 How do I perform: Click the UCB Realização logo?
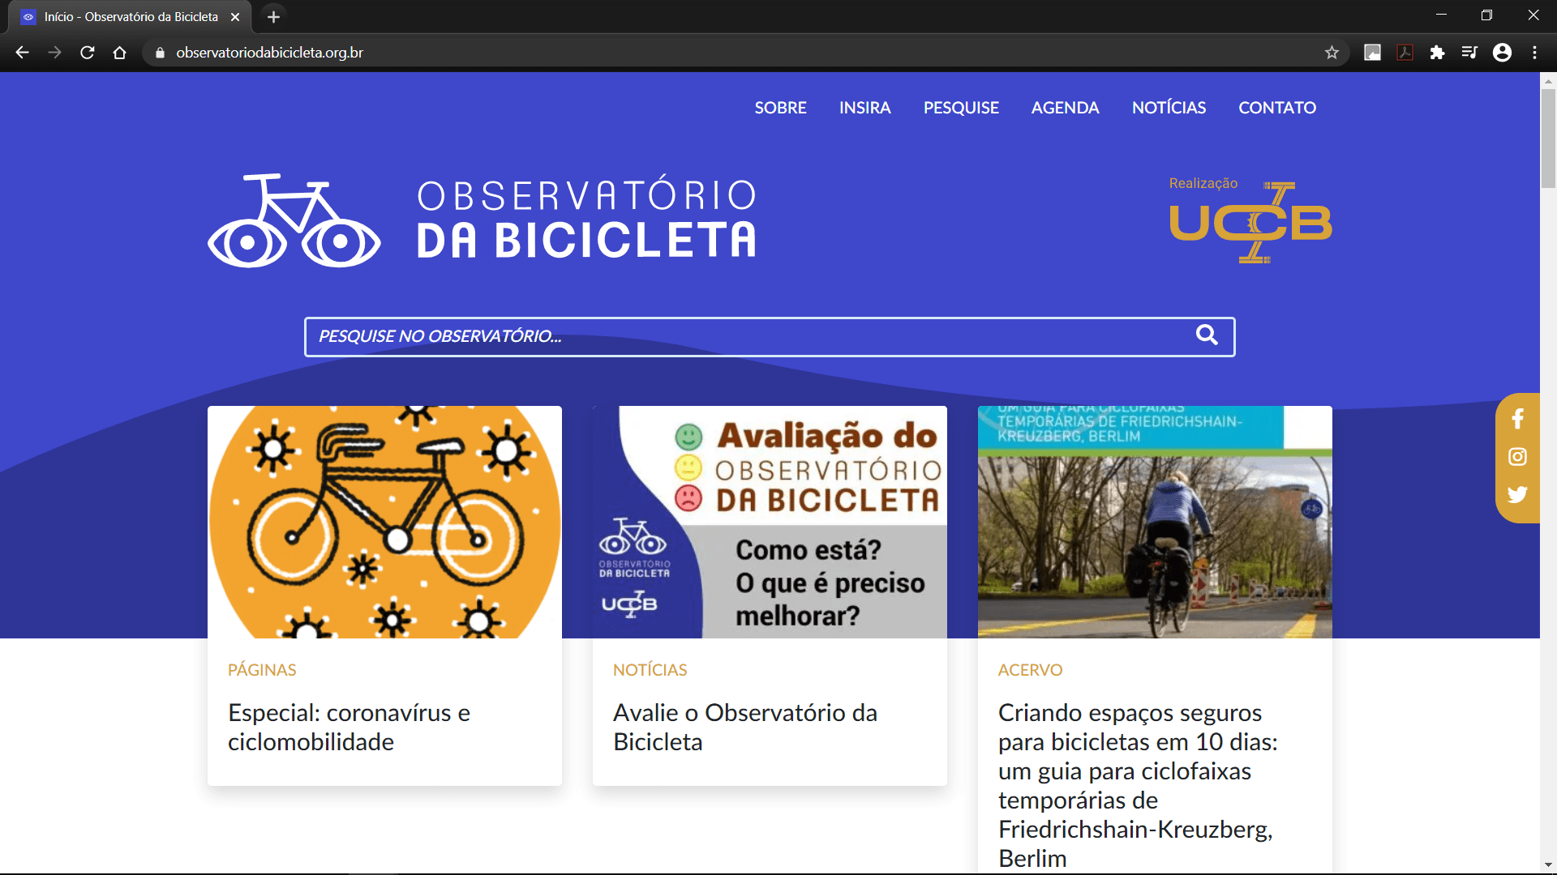(x=1249, y=221)
